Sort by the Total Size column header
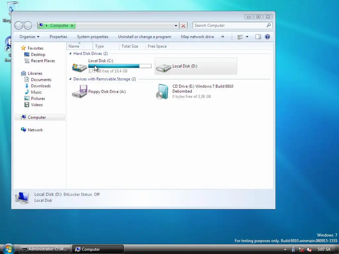Image resolution: width=339 pixels, height=254 pixels. click(132, 46)
